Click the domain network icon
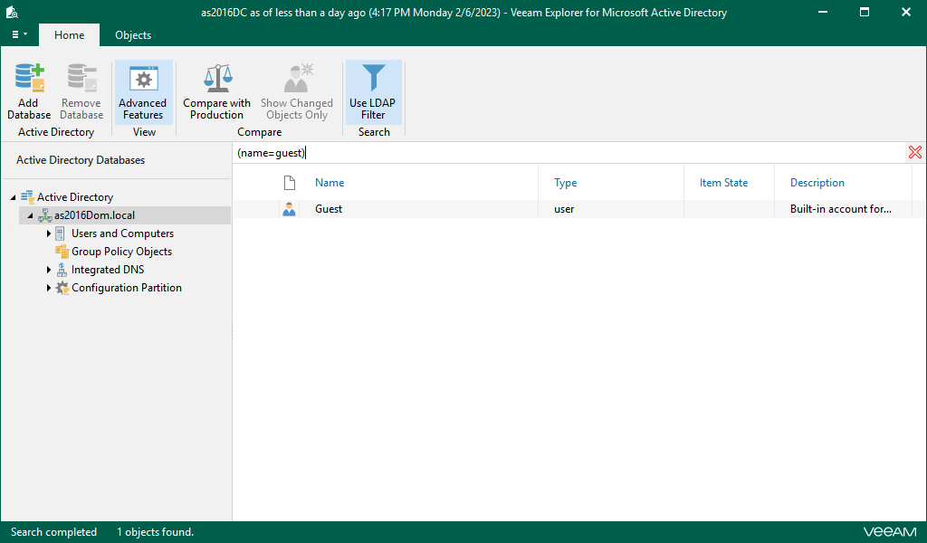Screen dimensions: 927x543 pyautogui.click(x=45, y=215)
